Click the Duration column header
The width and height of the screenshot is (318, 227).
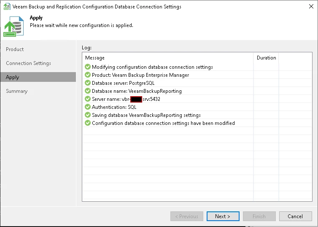point(266,58)
